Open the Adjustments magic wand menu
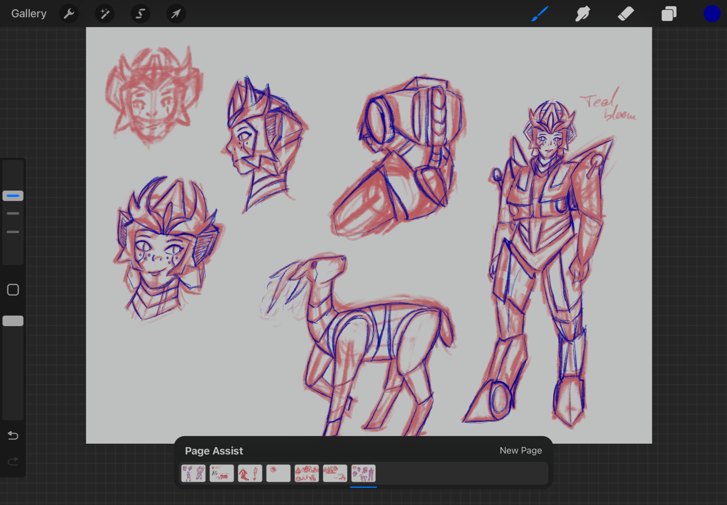 coord(105,14)
